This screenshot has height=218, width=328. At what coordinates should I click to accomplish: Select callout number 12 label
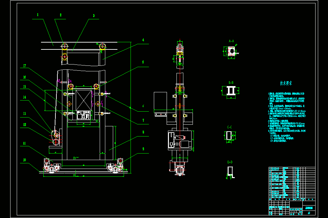pos(25,125)
